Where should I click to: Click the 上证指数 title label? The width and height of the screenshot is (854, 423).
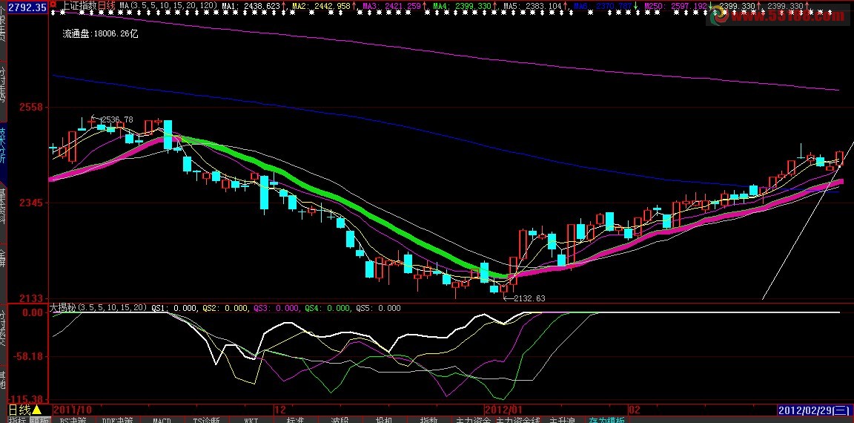click(x=79, y=5)
